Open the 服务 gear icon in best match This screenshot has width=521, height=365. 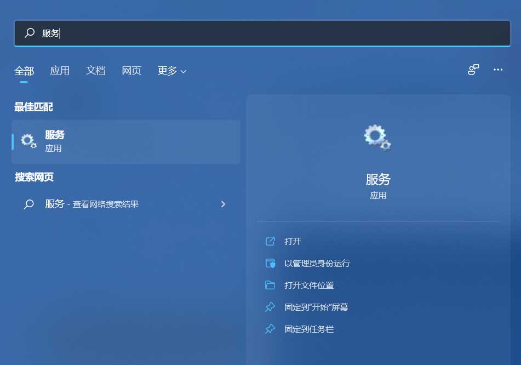(28, 141)
